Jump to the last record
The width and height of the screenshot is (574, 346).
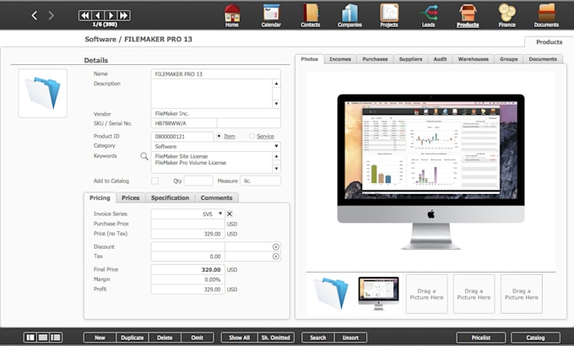coord(124,15)
